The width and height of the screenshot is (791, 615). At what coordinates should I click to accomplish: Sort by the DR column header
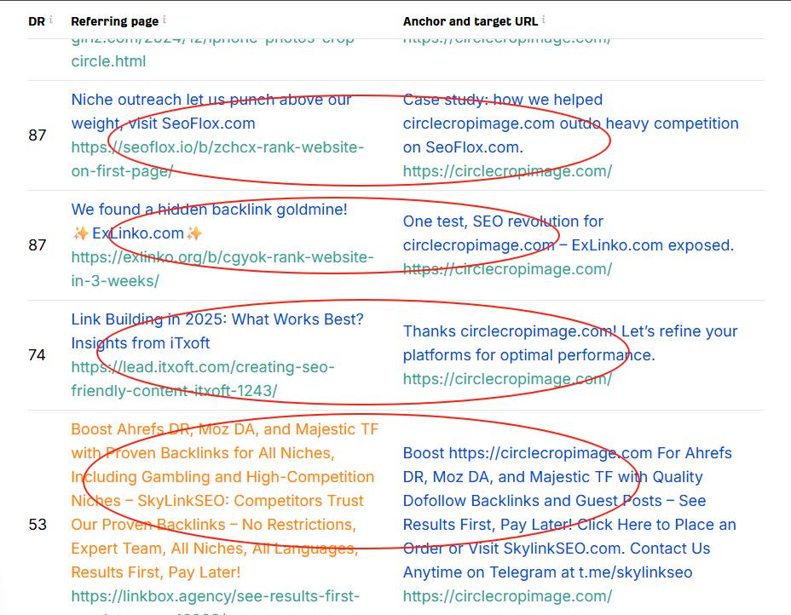[37, 21]
